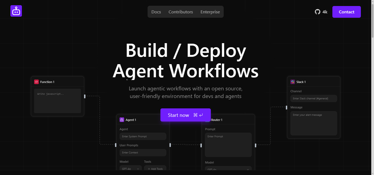Click the Enter Context field
This screenshot has width=374, height=175.
coord(143,153)
